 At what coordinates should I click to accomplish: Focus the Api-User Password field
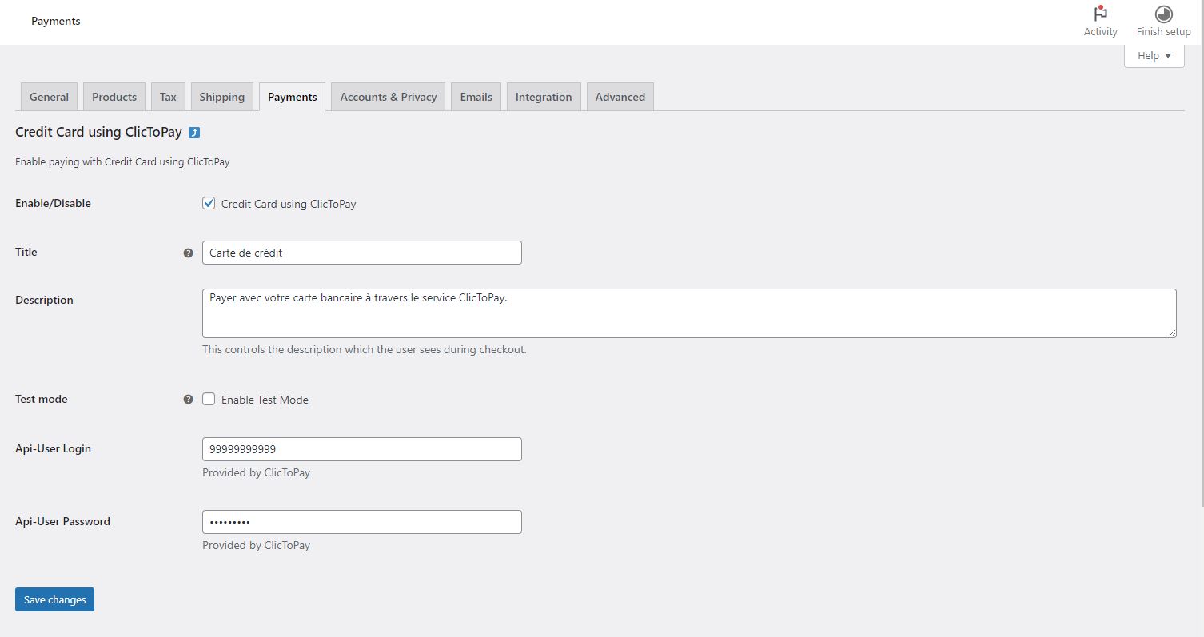click(x=361, y=522)
